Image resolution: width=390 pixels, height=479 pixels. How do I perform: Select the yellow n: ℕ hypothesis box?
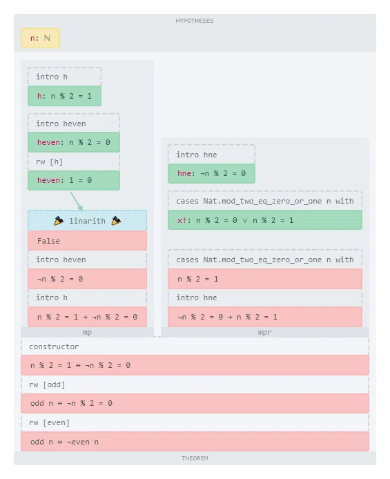coord(40,38)
